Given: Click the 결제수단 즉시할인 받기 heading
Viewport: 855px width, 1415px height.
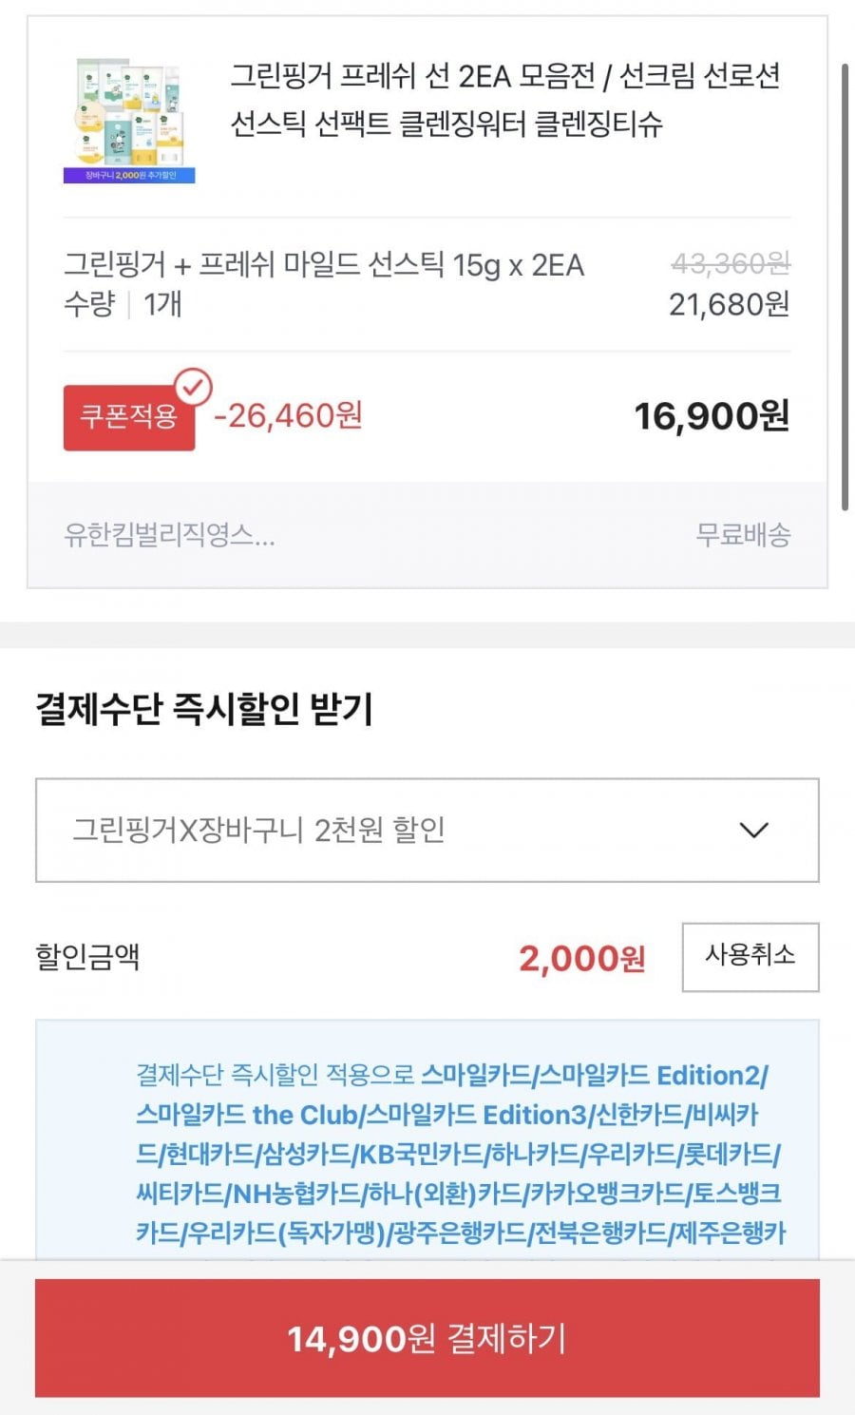Looking at the screenshot, I should tap(204, 709).
